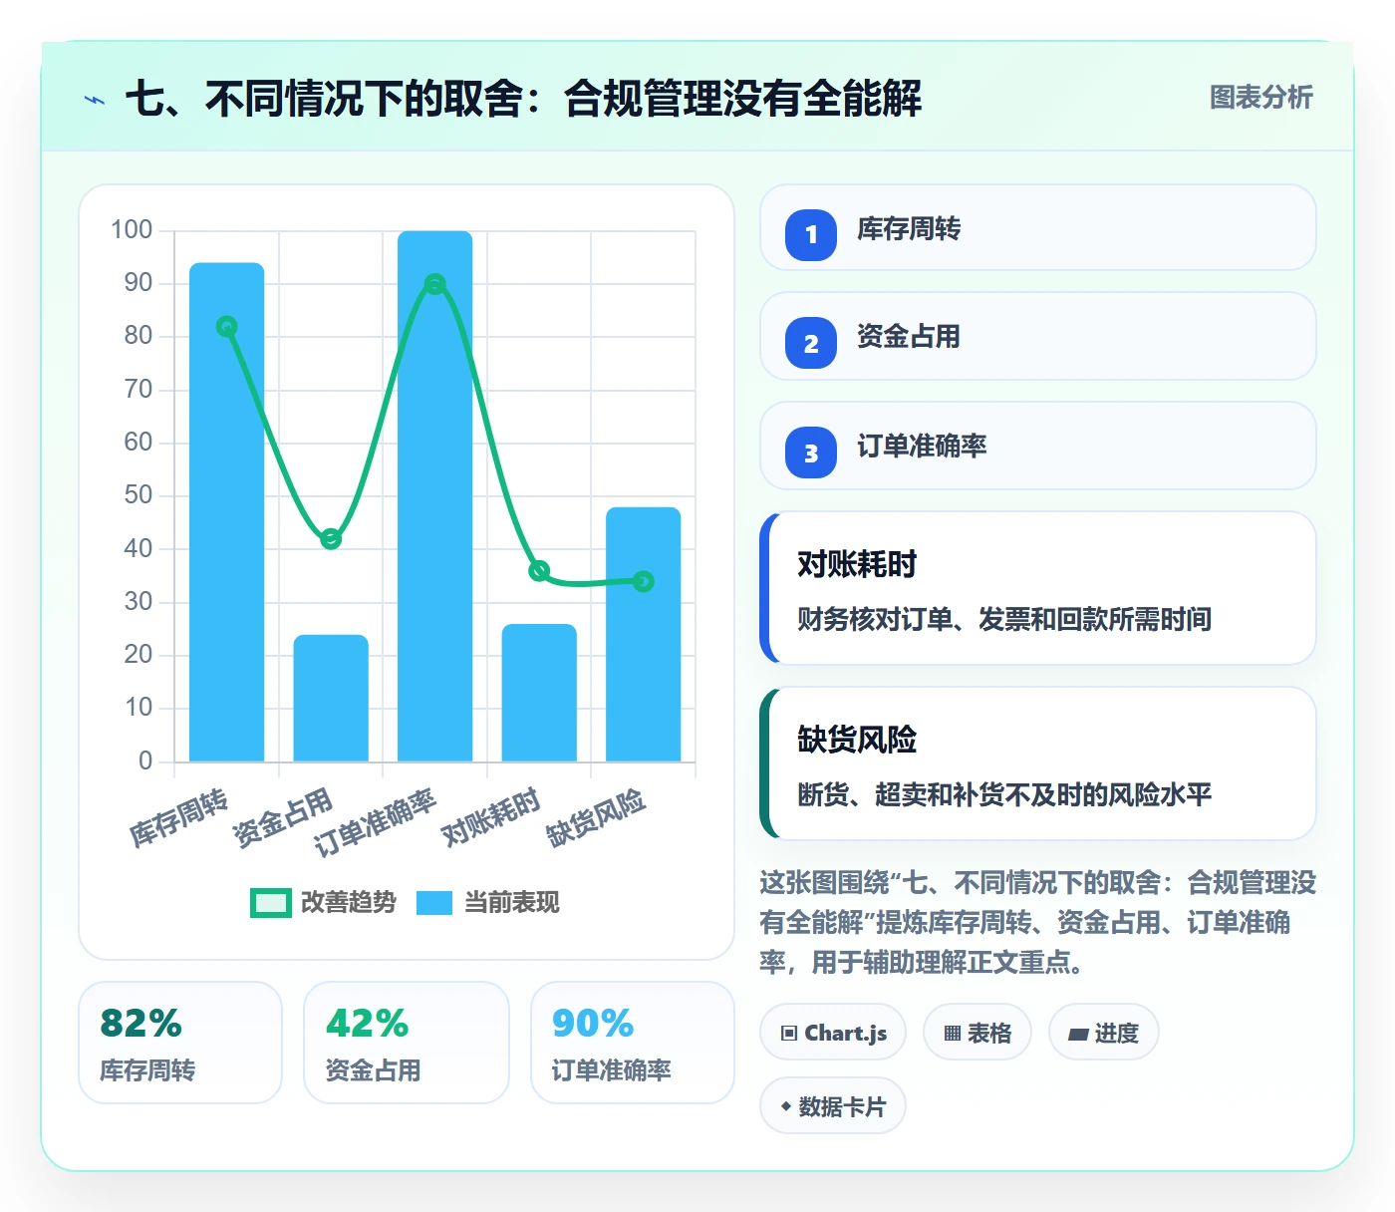Click the 缺货风险 bar in the chart
This screenshot has width=1395, height=1212.
coord(644,634)
